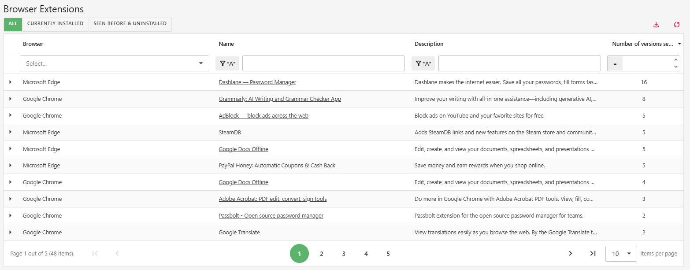The width and height of the screenshot is (690, 270).
Task: Open the Description column filter operator
Action: [x=423, y=63]
